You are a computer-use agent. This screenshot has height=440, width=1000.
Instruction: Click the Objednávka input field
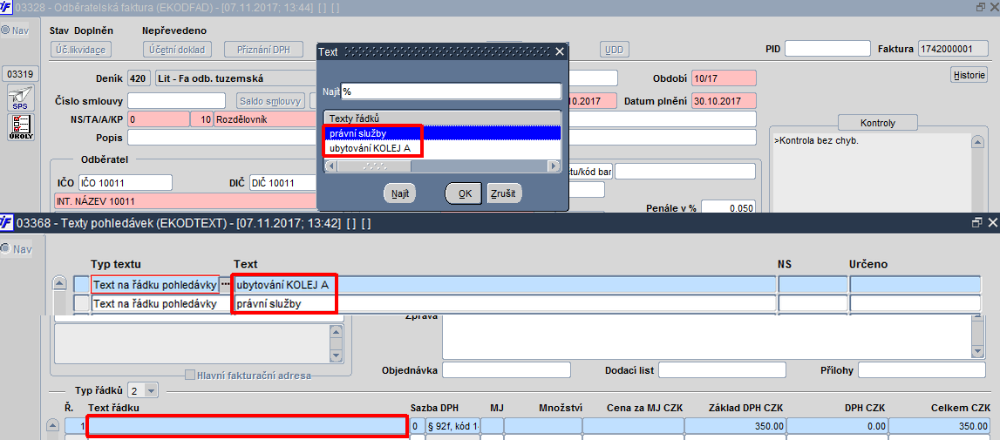point(506,369)
